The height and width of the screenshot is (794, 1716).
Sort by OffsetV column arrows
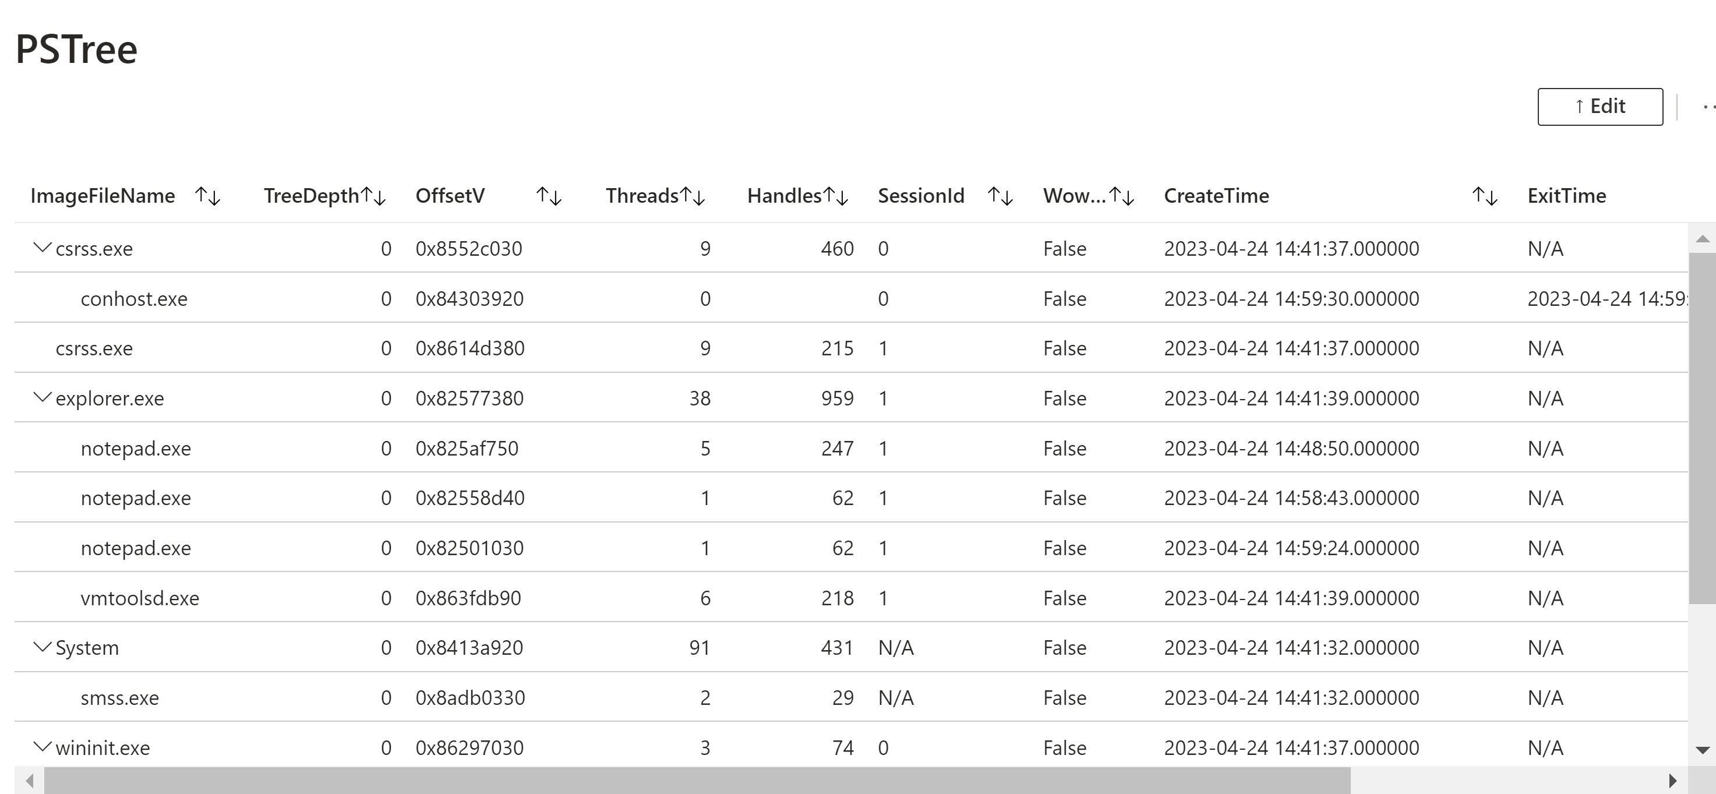(549, 196)
